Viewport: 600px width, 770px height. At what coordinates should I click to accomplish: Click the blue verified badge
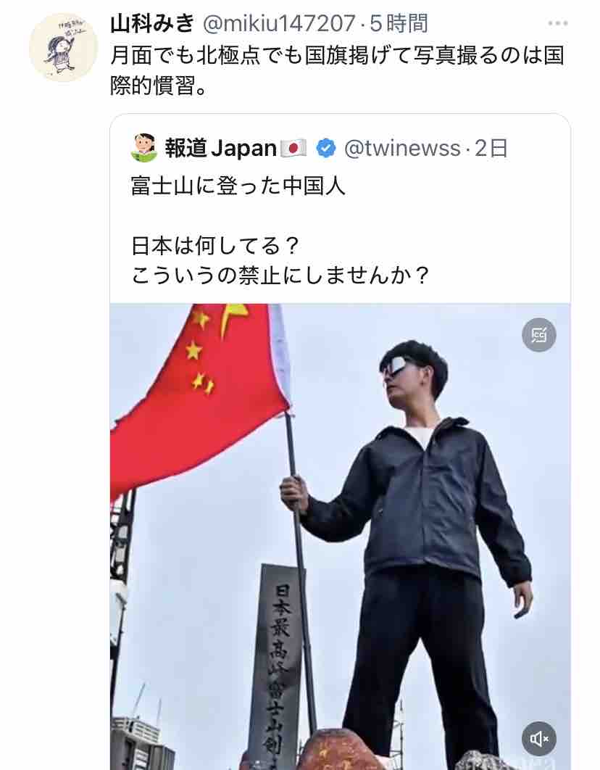pyautogui.click(x=326, y=148)
